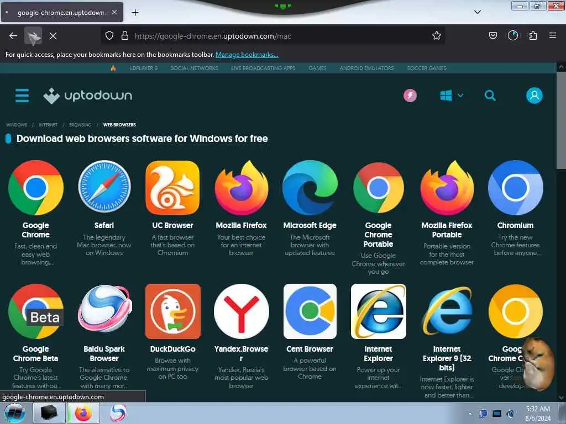566x424 pixels.
Task: Open the Baidu Spark taskbar icon
Action: tap(118, 413)
